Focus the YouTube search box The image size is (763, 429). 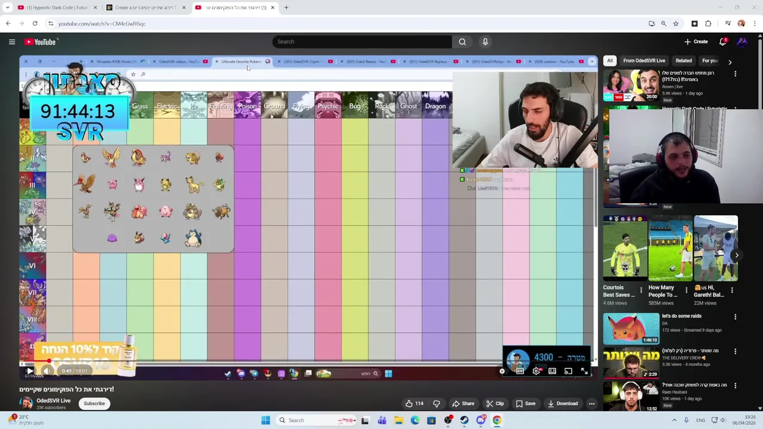[x=362, y=42]
